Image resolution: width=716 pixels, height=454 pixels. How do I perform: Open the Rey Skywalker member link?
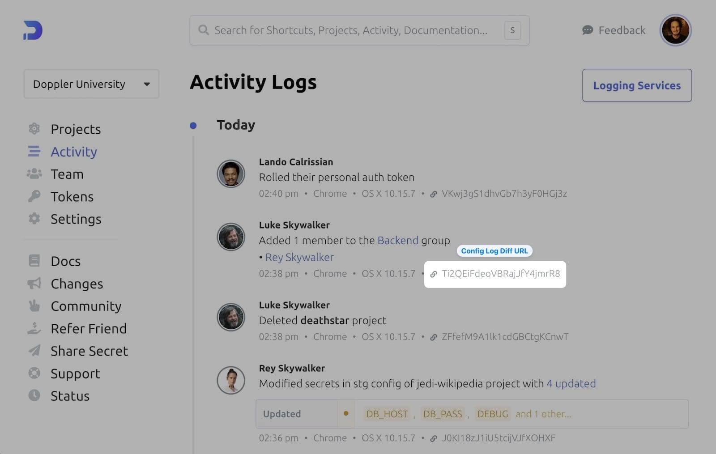coord(299,257)
